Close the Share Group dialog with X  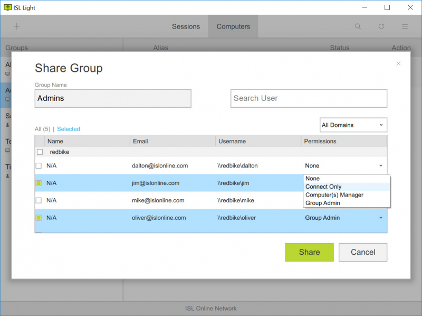coord(398,63)
